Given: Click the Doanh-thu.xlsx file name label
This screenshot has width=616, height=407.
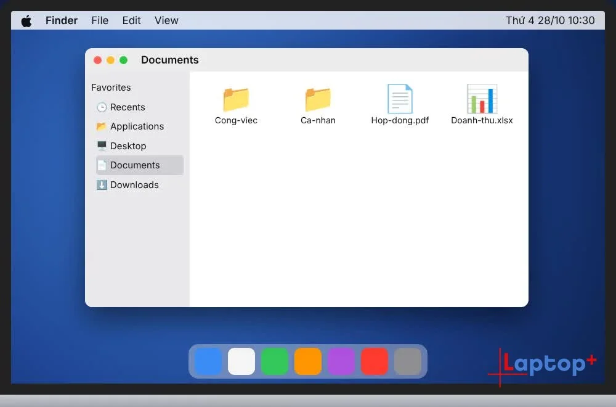Looking at the screenshot, I should [x=482, y=120].
